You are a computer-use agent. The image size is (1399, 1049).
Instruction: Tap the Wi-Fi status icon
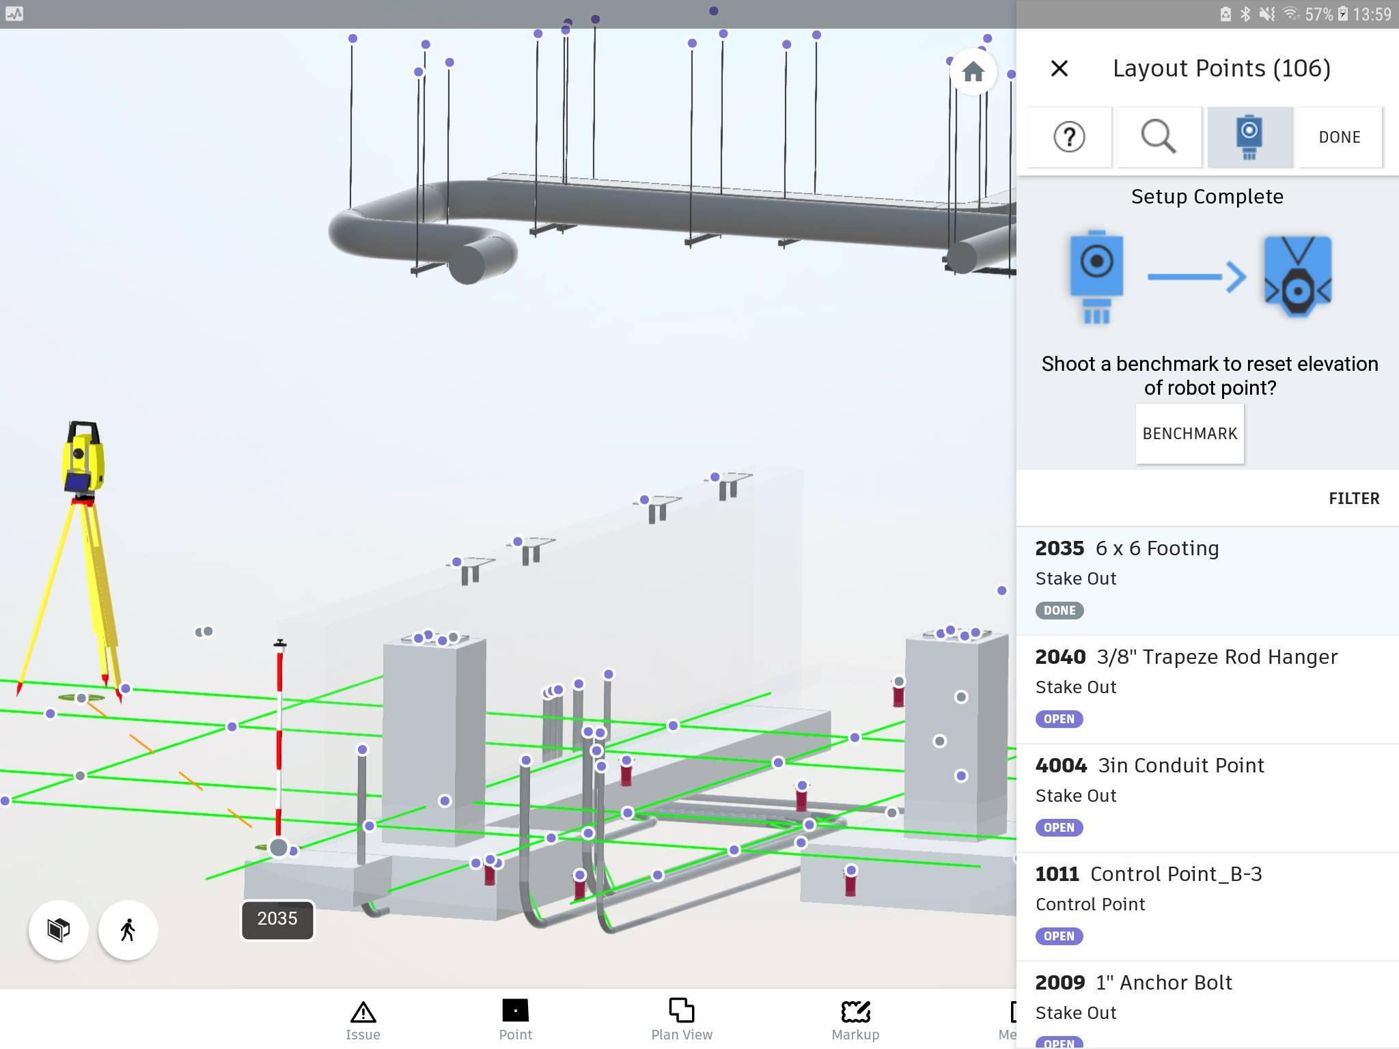[1290, 14]
